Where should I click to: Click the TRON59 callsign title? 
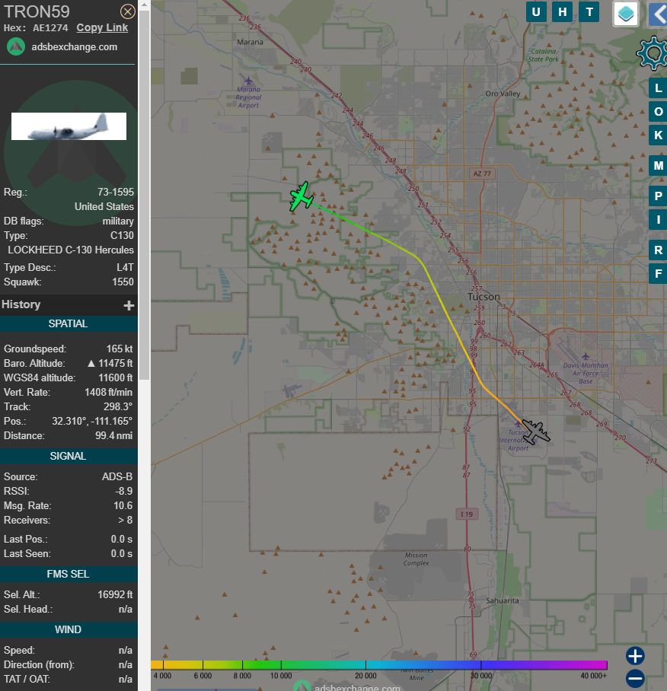pos(37,12)
